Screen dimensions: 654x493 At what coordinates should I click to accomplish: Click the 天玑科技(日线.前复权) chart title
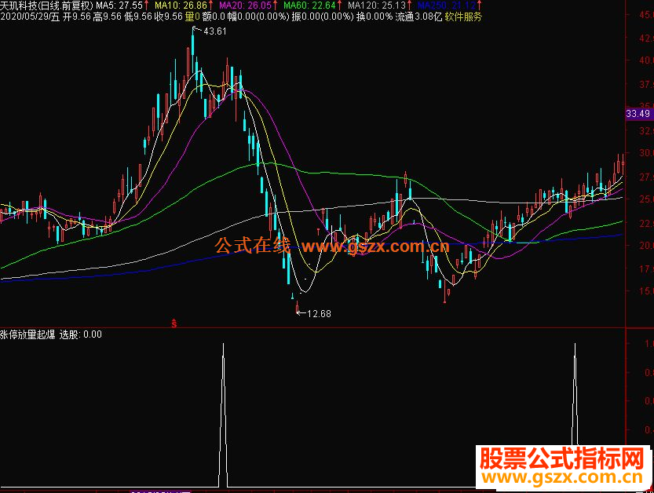tap(47, 5)
